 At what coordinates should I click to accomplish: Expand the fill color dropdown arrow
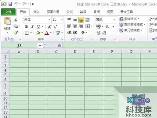click(42, 33)
